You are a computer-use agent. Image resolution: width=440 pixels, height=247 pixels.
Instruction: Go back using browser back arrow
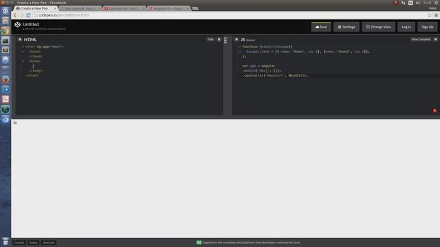click(15, 15)
